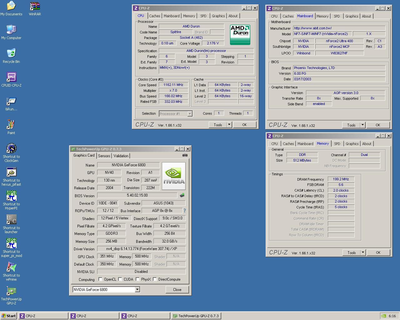Toggle the OpenCL checkbox

click(x=100, y=279)
